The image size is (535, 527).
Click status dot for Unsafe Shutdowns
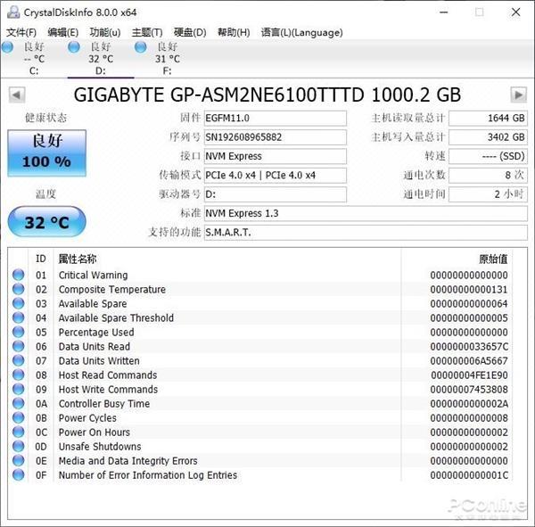(x=19, y=447)
